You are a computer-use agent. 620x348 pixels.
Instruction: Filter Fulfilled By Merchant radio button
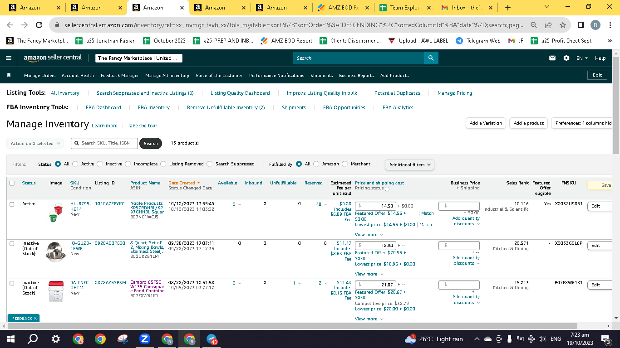point(345,164)
